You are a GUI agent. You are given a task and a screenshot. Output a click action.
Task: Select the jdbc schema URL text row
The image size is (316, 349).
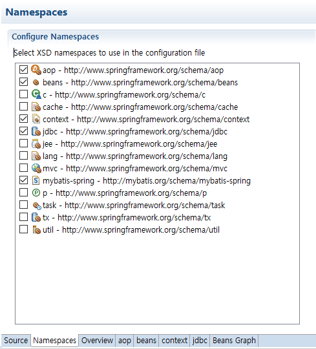click(135, 132)
